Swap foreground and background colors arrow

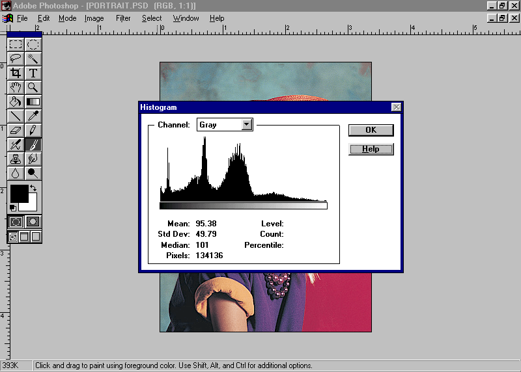[x=33, y=188]
